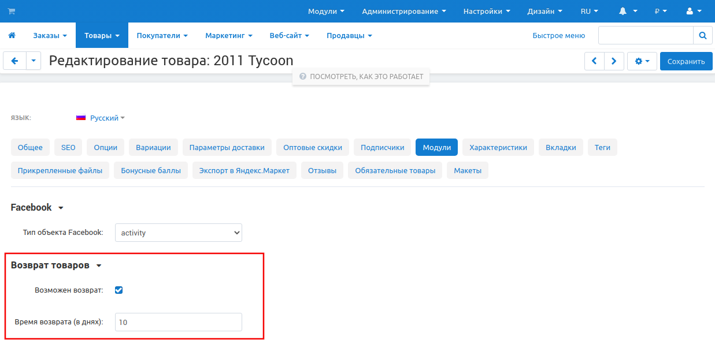This screenshot has width=715, height=344.
Task: Open the Facebook object type dropdown
Action: (178, 233)
